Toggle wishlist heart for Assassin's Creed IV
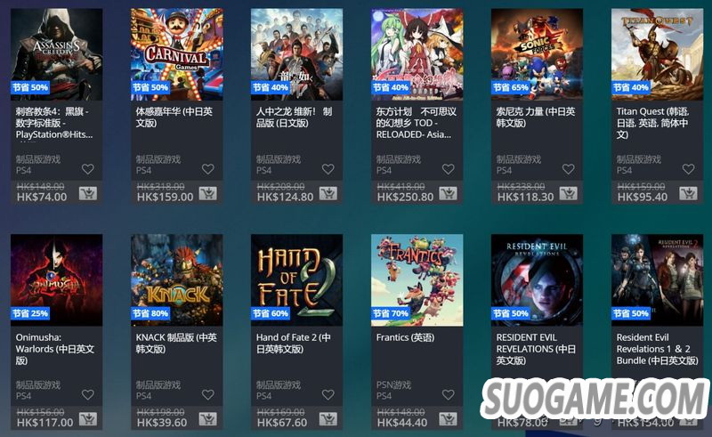The image size is (712, 437). [x=87, y=169]
